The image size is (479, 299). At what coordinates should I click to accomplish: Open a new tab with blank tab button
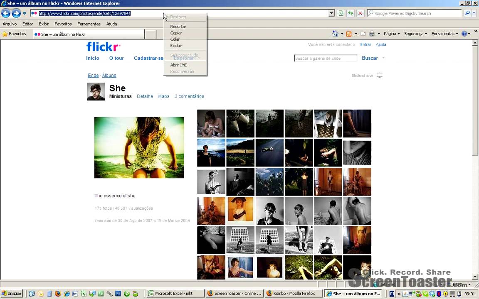(x=150, y=34)
